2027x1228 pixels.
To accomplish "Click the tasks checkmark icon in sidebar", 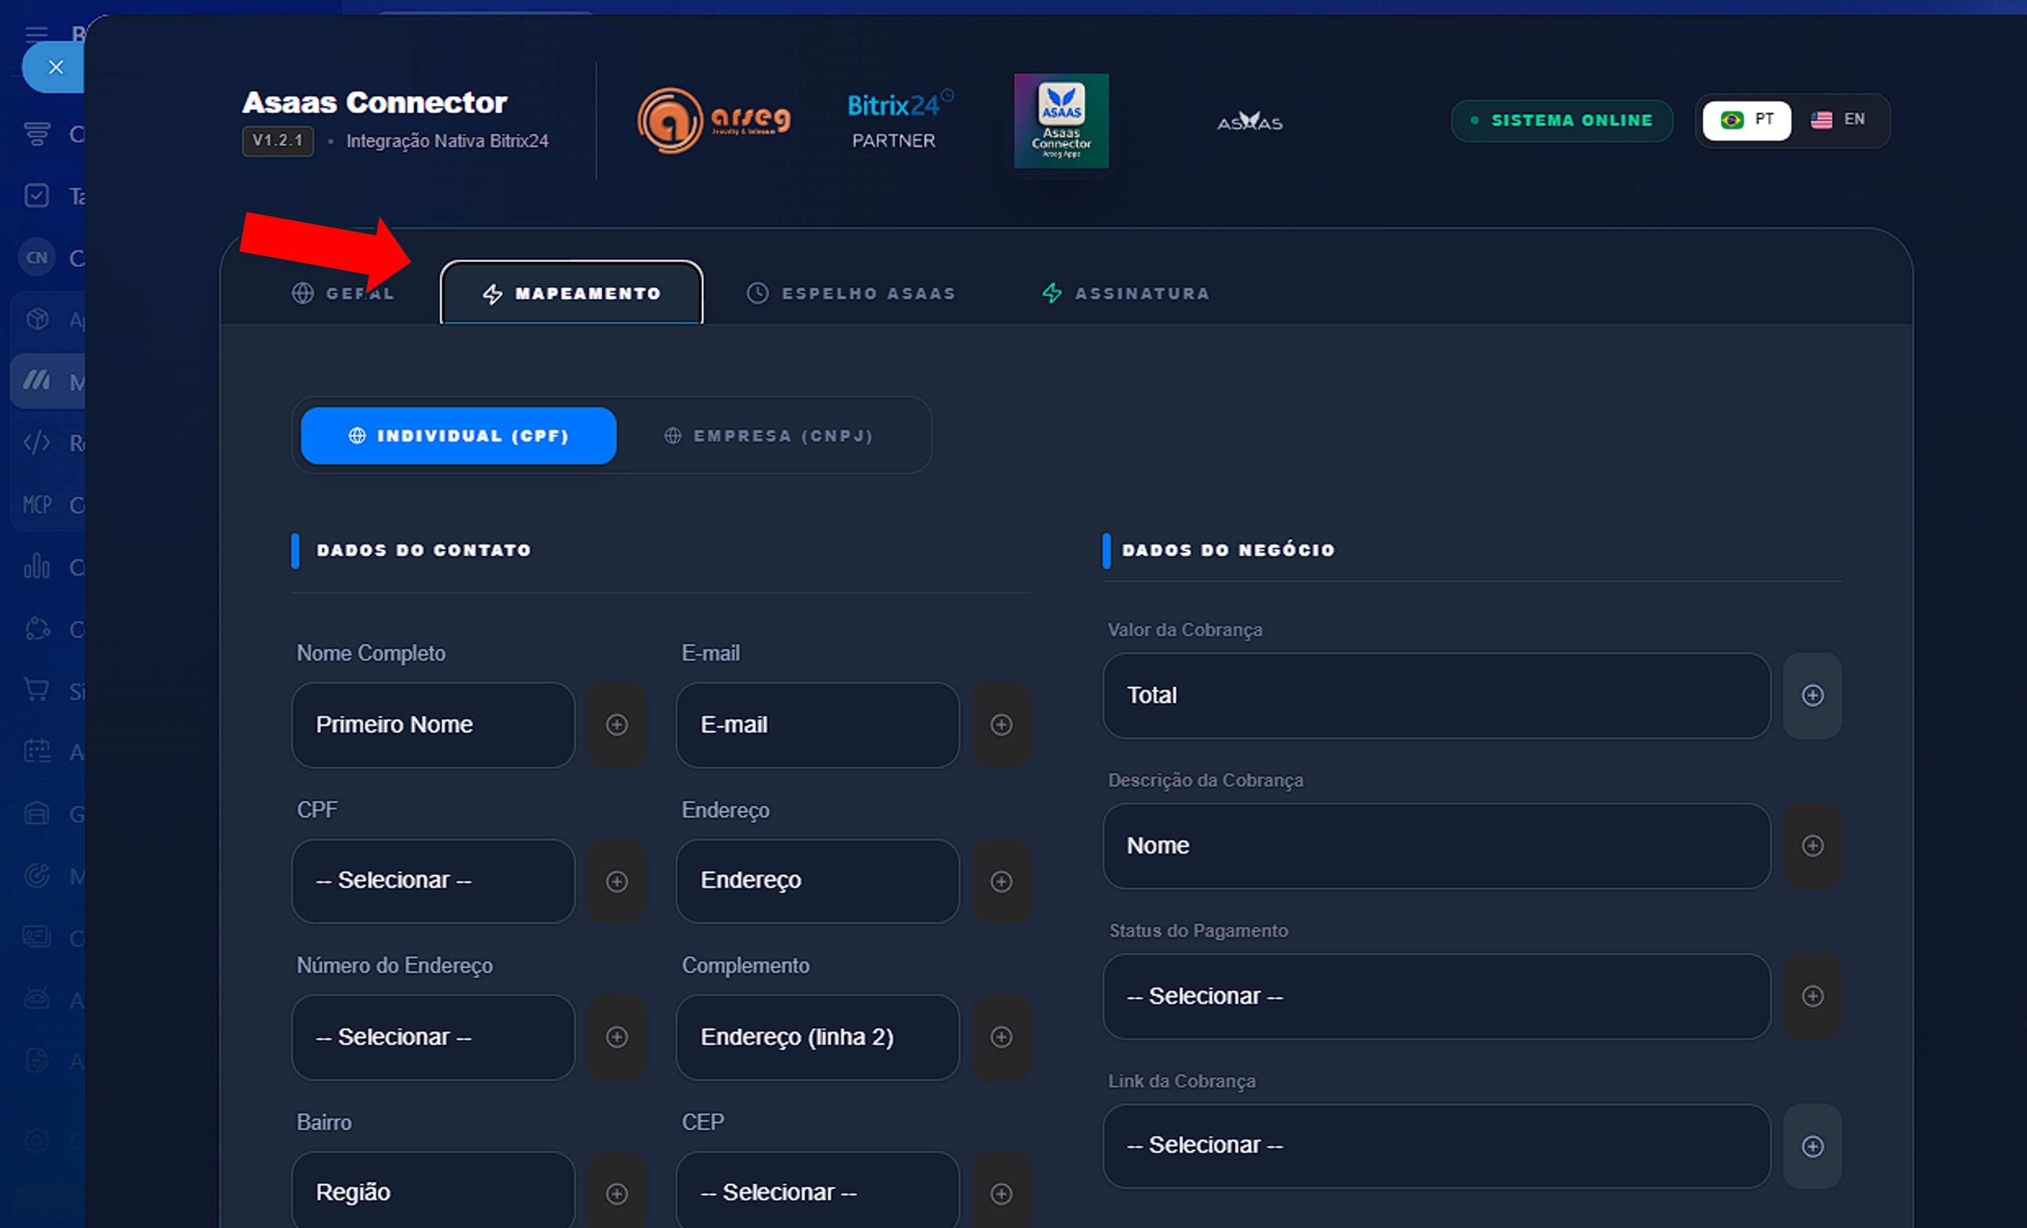I will click(x=37, y=196).
